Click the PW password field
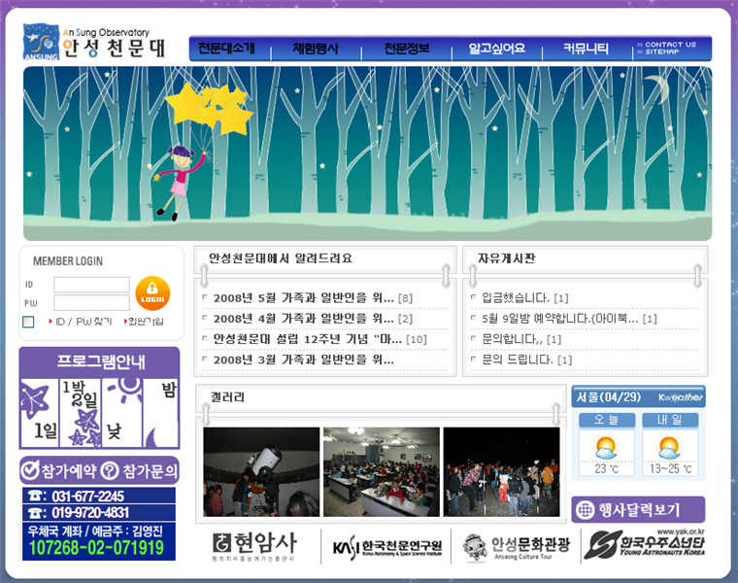The height and width of the screenshot is (583, 738). tap(91, 303)
